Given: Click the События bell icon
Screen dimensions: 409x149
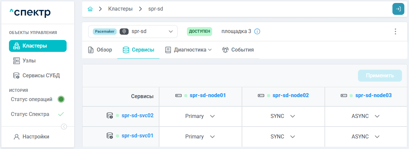Looking at the screenshot, I should (x=225, y=50).
